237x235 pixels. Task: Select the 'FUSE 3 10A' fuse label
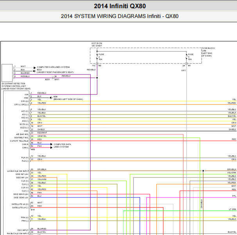pos(190,57)
